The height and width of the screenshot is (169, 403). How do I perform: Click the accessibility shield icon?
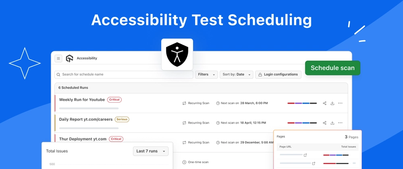click(x=177, y=54)
